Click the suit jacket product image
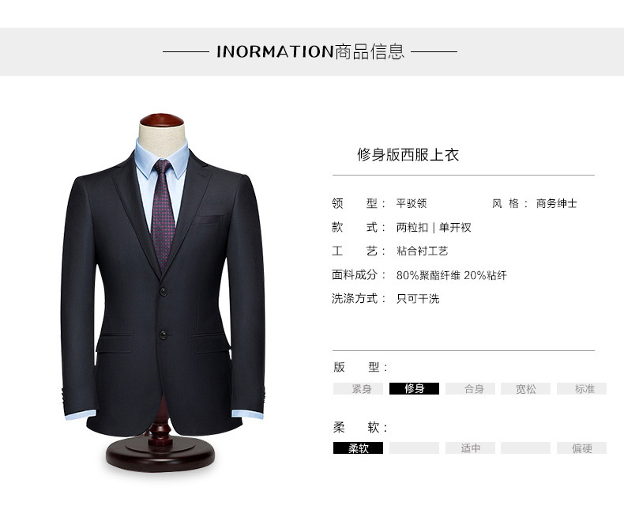The height and width of the screenshot is (525, 624). click(163, 293)
